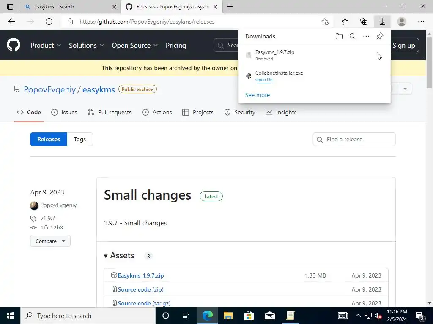Screen dimensions: 433x324
Task: Open the repository dropdown arrow on right
Action: click(x=405, y=89)
